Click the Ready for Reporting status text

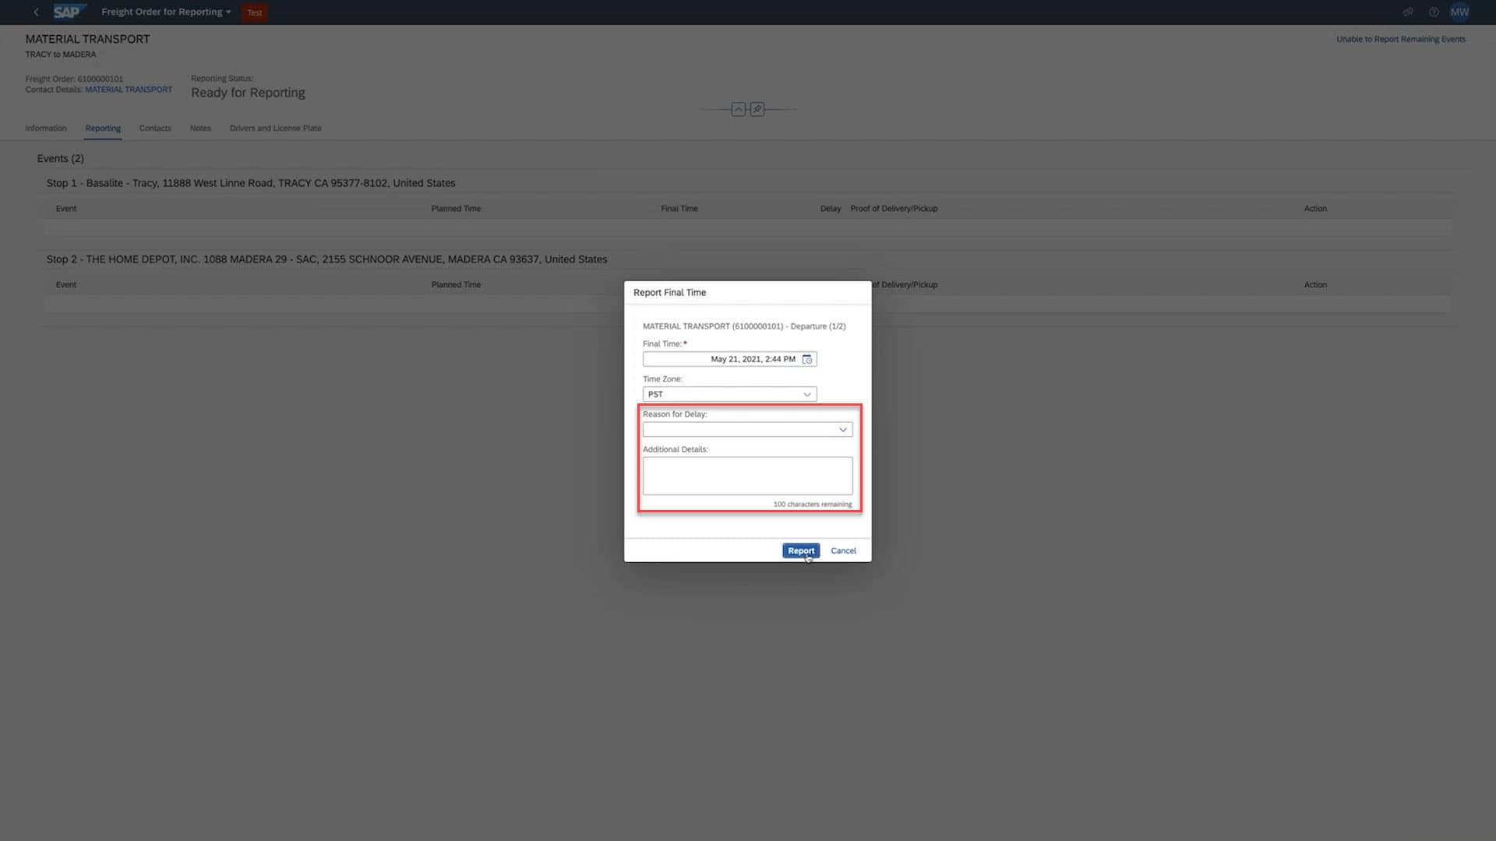248,93
